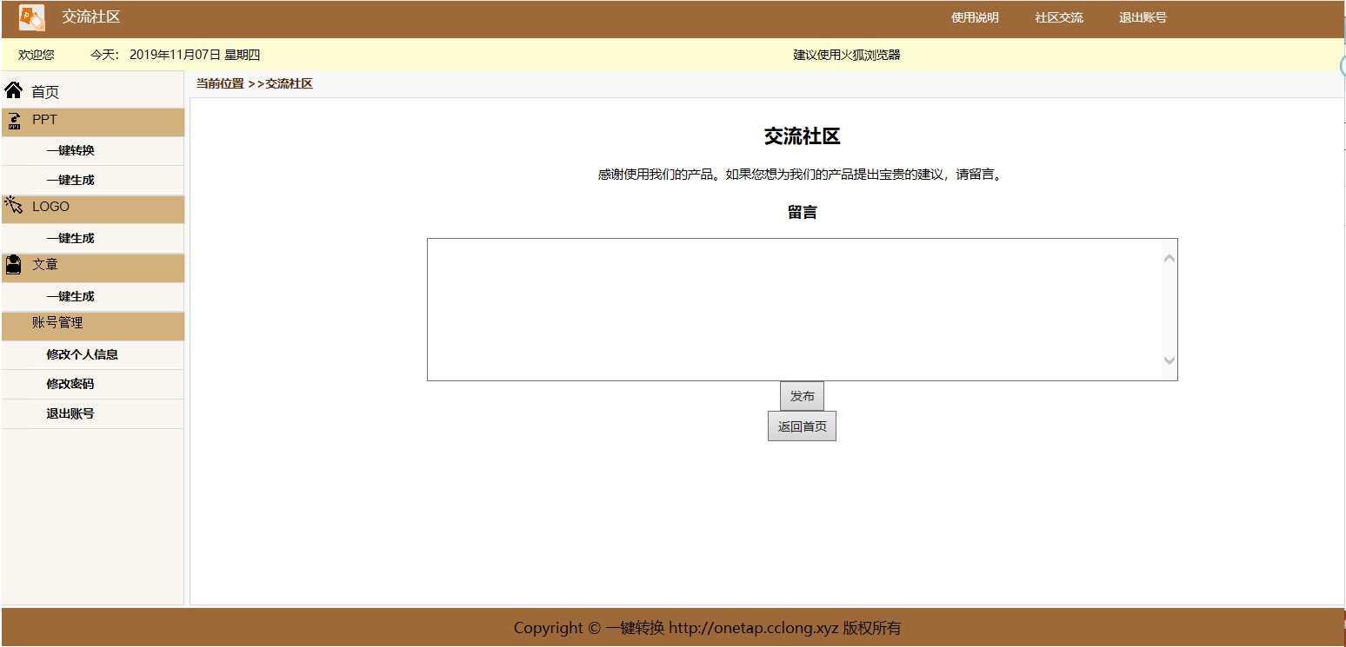This screenshot has width=1346, height=647.
Task: Open 一键转换 under PPT
Action: click(70, 150)
